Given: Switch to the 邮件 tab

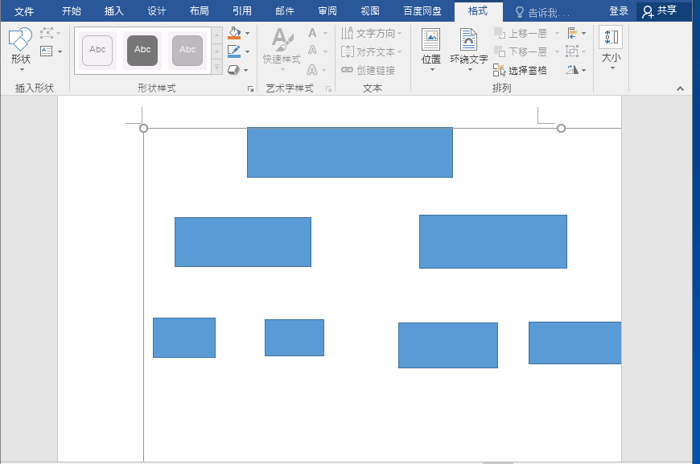Looking at the screenshot, I should coord(284,11).
